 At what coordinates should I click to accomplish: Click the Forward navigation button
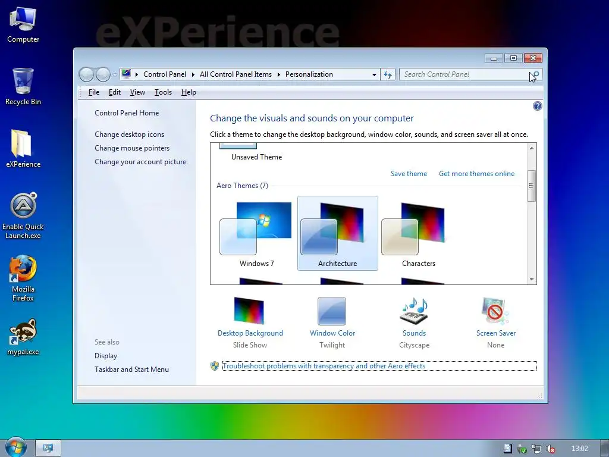pos(103,74)
